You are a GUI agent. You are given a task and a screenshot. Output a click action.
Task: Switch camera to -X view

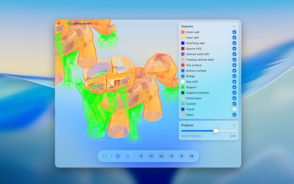coord(182,156)
